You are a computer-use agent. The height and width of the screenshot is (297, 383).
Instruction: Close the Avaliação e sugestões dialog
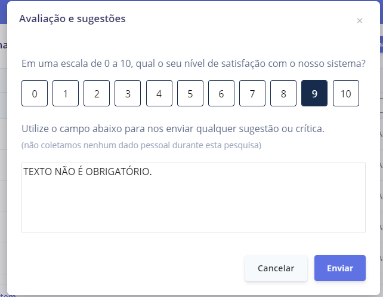point(359,21)
